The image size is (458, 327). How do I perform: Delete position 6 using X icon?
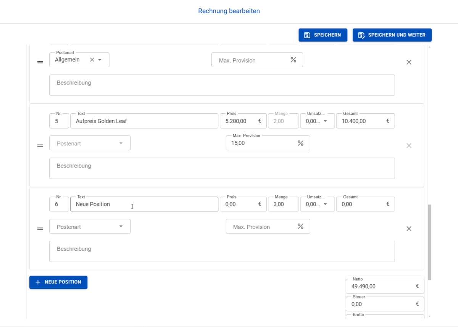tap(409, 229)
